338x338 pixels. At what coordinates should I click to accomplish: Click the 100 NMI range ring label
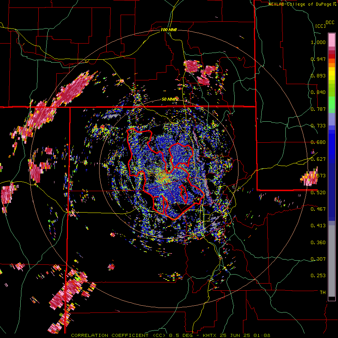pos(169,30)
